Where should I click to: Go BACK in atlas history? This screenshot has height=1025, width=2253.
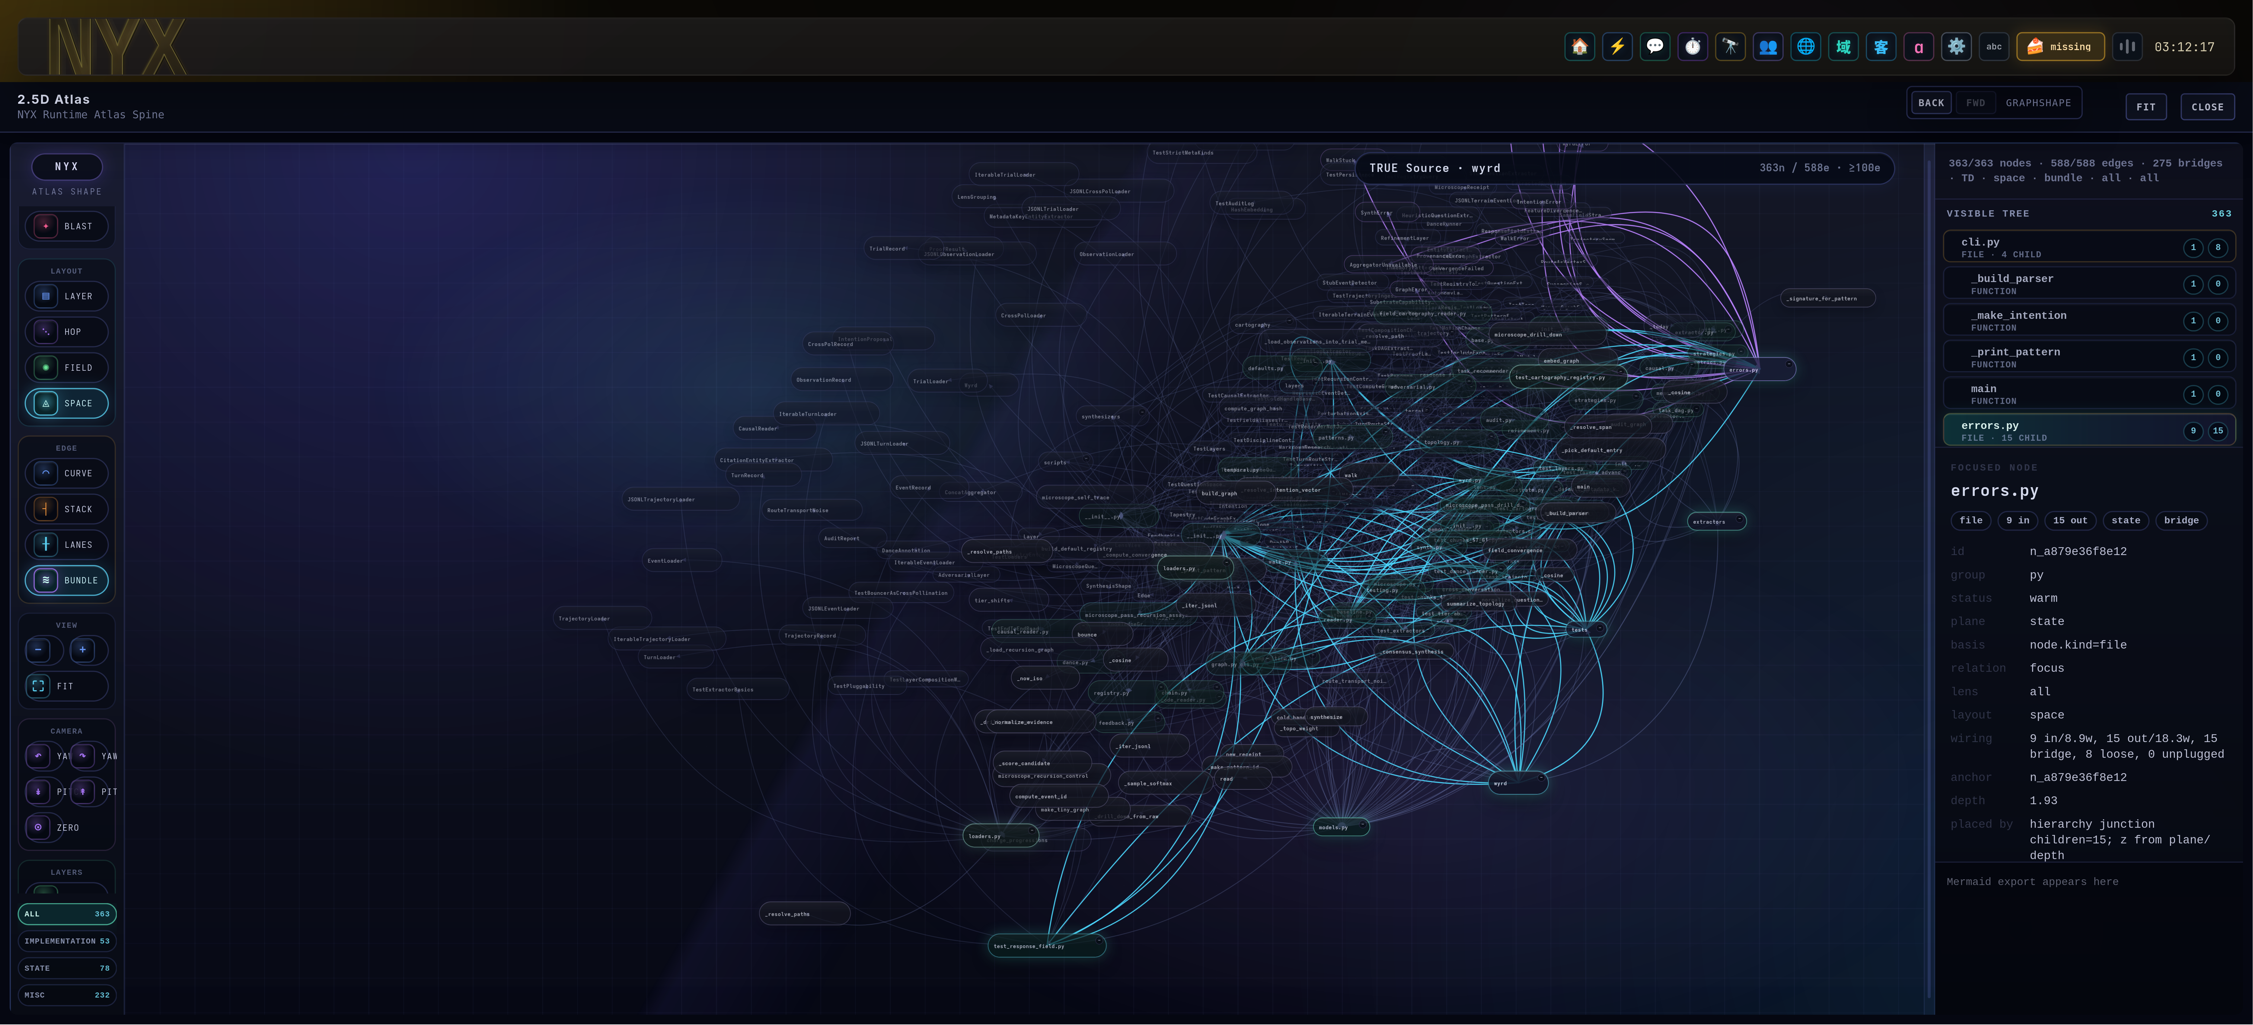point(1931,103)
